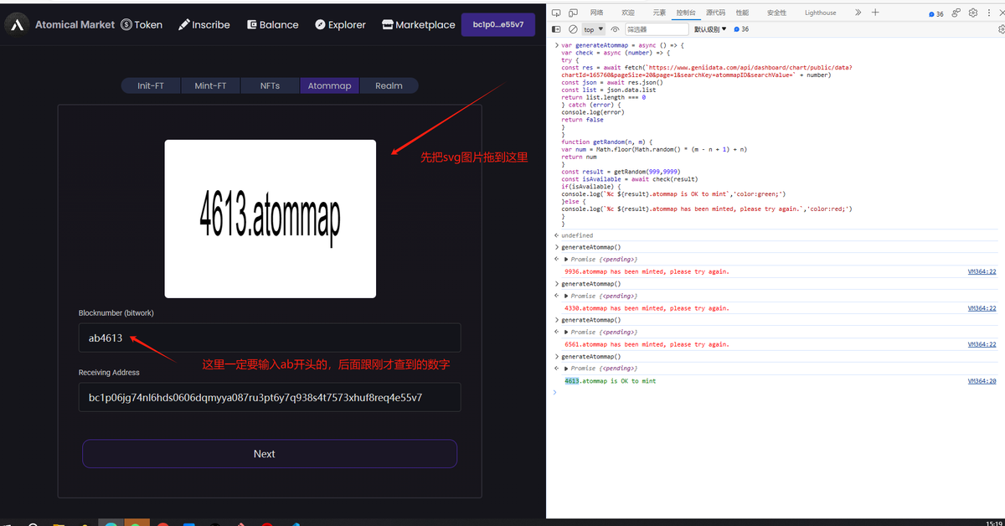This screenshot has height=526, width=1005.
Task: Open VM364:22 link beside 4330.atommap message
Action: (982, 308)
